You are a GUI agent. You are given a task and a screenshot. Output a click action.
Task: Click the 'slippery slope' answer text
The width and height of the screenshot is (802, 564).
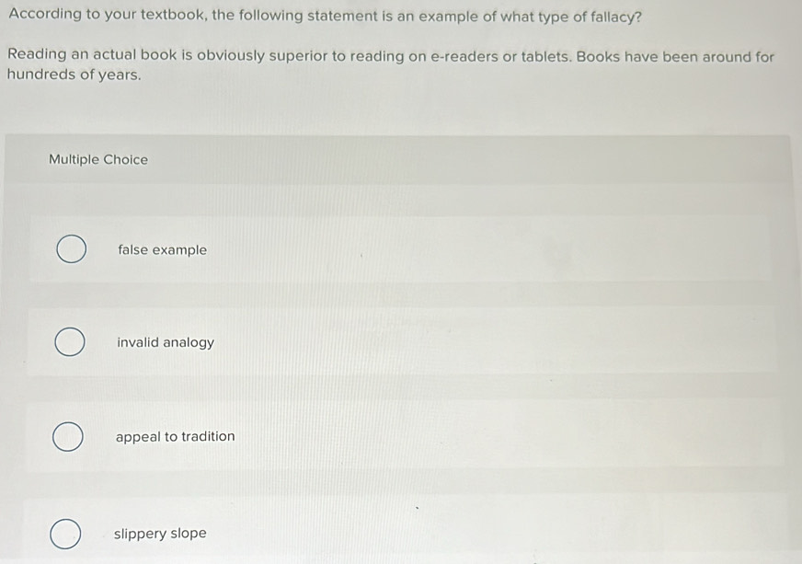pyautogui.click(x=160, y=533)
